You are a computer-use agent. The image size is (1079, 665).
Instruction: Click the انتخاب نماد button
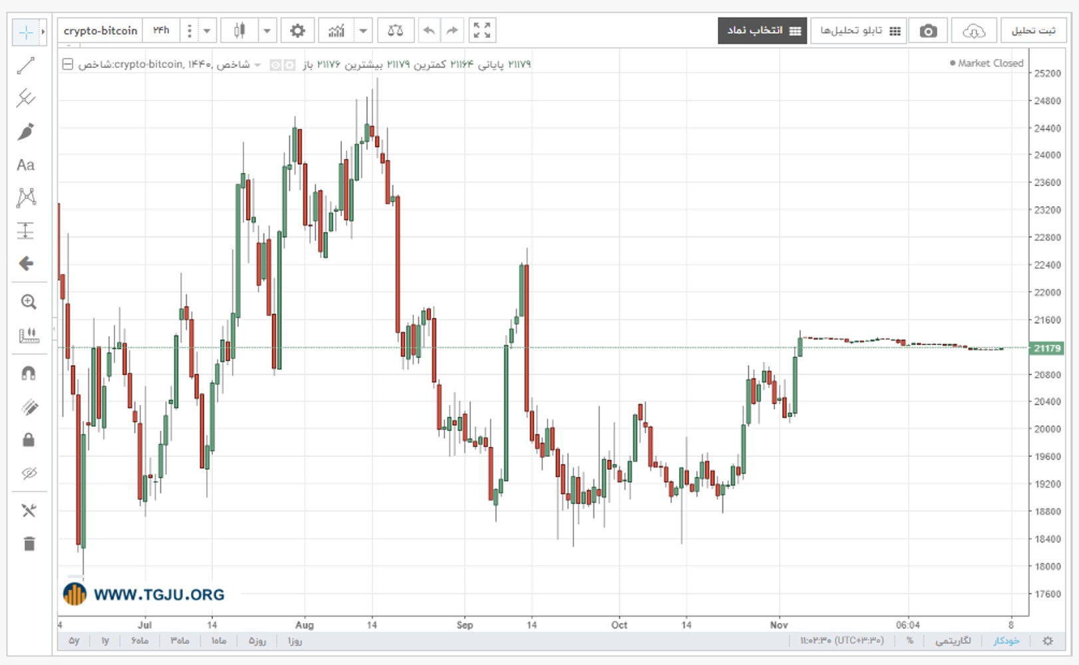[x=762, y=31]
